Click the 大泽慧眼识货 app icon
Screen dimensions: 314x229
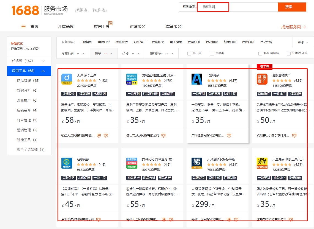coord(197,163)
